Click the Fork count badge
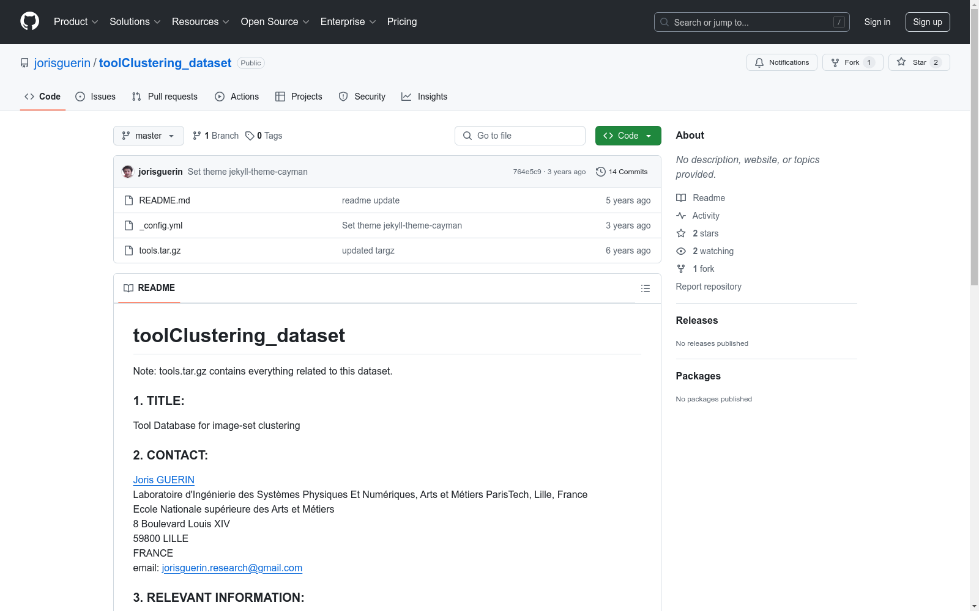The height and width of the screenshot is (611, 979). 869,62
